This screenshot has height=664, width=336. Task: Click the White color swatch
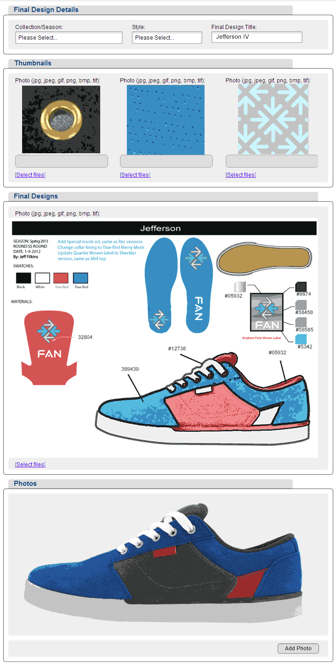tap(42, 278)
